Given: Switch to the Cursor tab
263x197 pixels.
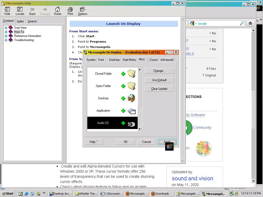Looking at the screenshot, I should pos(154,60).
